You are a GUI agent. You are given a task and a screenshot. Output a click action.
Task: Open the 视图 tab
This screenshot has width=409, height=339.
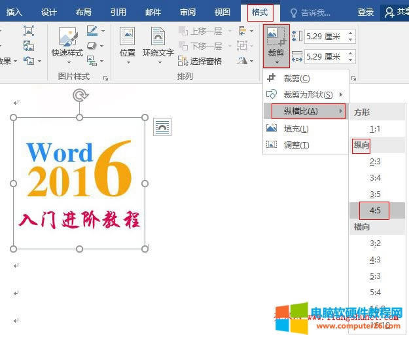point(222,12)
